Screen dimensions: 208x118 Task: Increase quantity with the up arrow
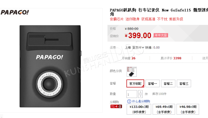coord(140,92)
